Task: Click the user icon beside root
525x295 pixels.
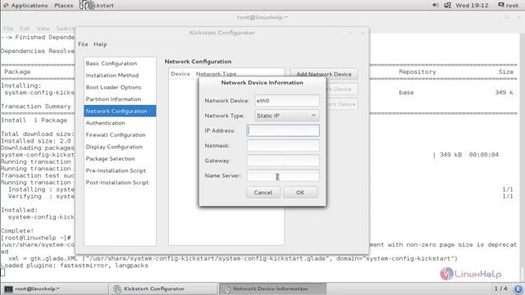Action: 501,5
